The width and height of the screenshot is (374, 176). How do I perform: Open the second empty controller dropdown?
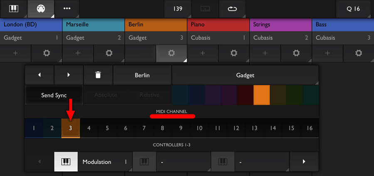[x=183, y=162]
